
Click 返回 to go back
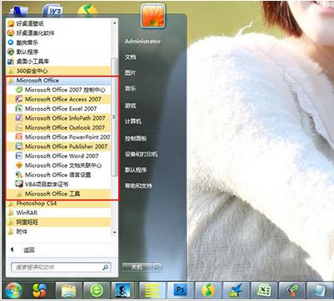pyautogui.click(x=29, y=250)
